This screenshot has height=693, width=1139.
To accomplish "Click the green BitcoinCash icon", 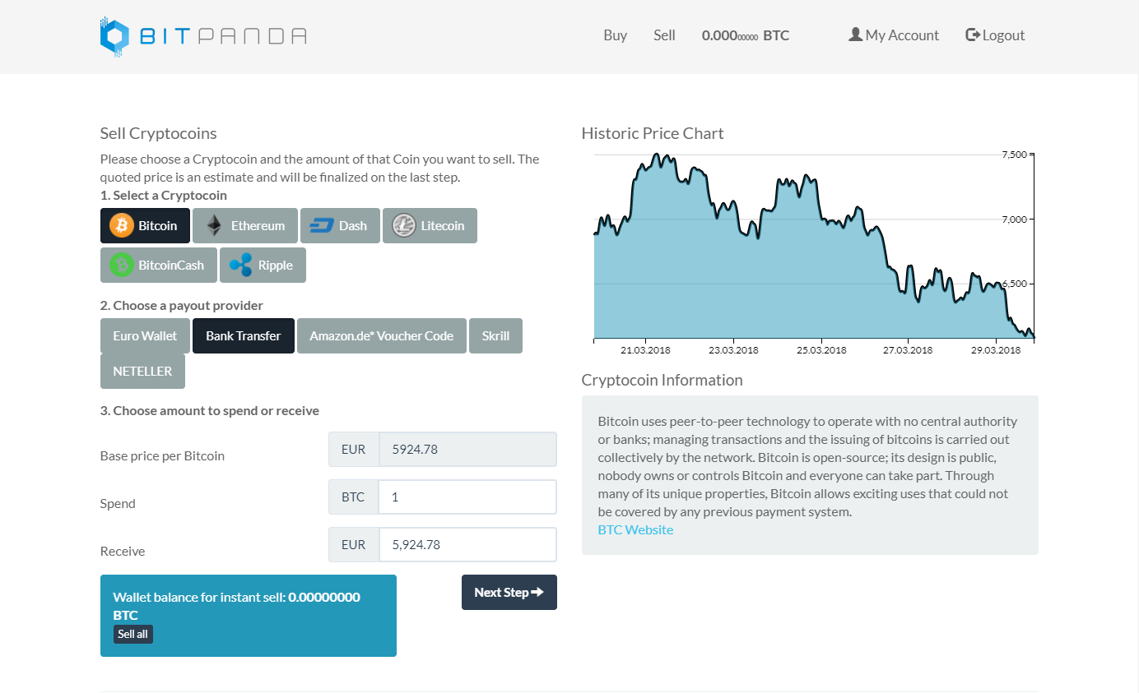I will point(122,265).
